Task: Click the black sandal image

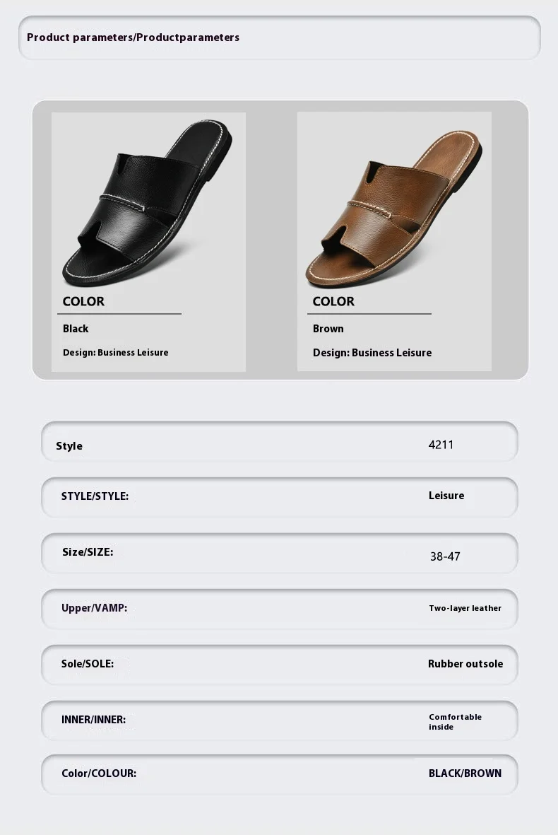Action: (x=148, y=203)
